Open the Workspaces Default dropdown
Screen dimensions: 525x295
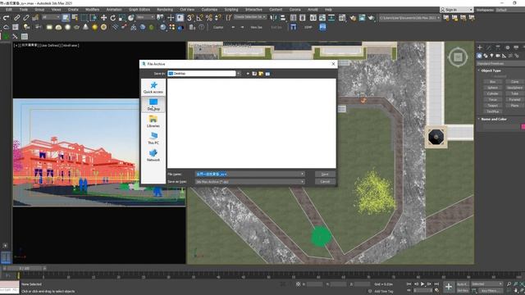pyautogui.click(x=509, y=10)
